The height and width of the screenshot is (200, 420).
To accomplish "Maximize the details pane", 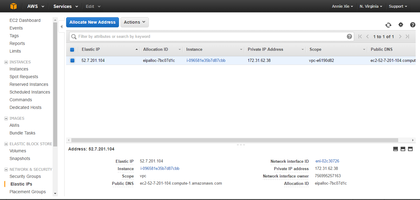I will pos(410,149).
